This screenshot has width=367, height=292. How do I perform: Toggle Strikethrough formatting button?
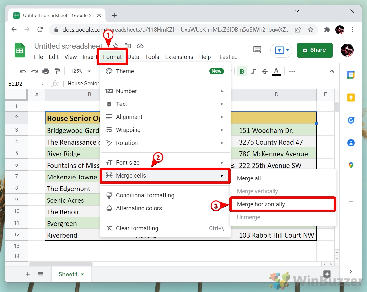[265, 71]
